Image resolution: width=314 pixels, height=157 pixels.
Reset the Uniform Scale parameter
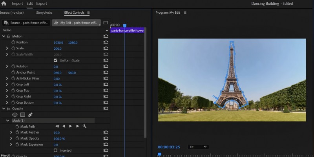[106, 60]
